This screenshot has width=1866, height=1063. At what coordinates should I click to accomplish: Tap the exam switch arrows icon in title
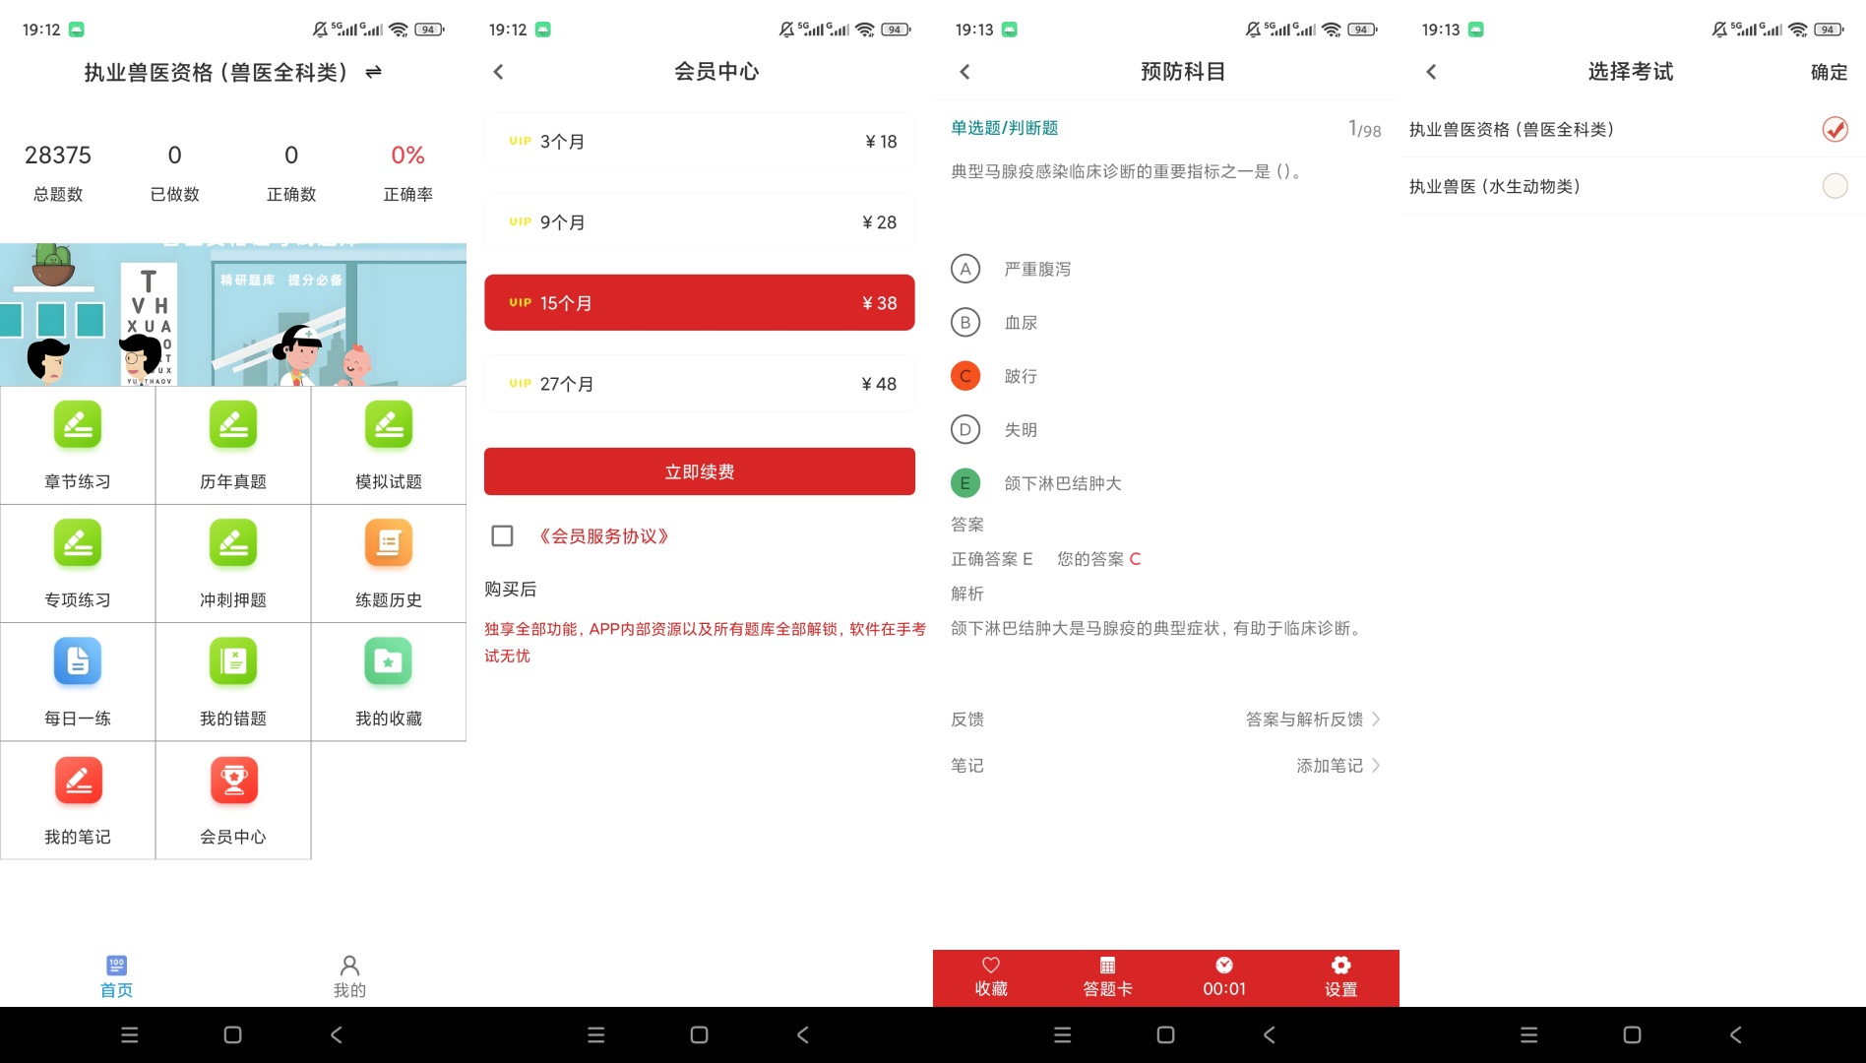[373, 72]
